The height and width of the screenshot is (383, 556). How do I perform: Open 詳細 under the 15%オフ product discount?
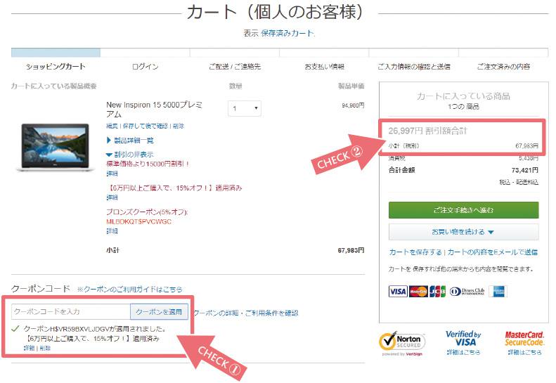point(112,197)
